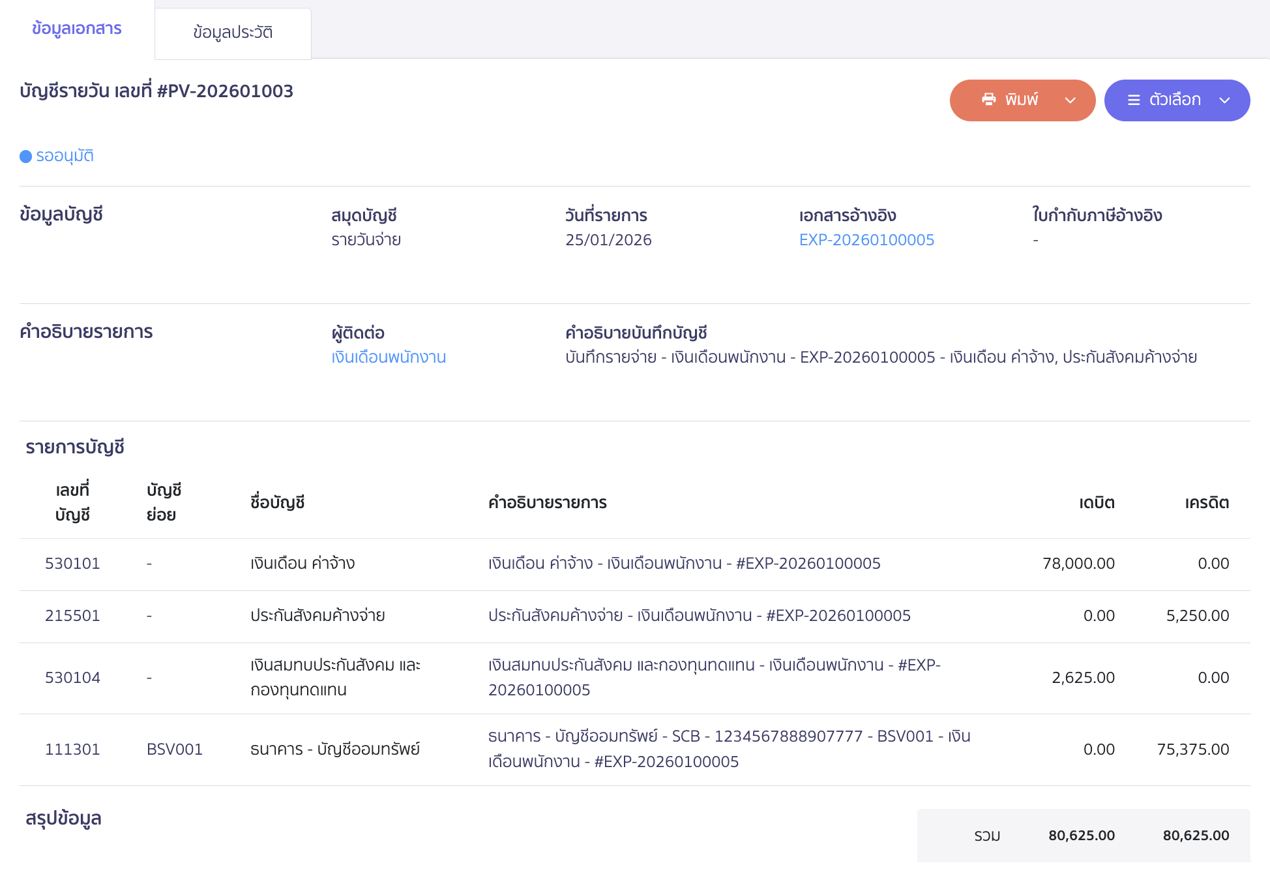Click the document title PV-202601003
The width and height of the screenshot is (1270, 878).
[x=155, y=91]
